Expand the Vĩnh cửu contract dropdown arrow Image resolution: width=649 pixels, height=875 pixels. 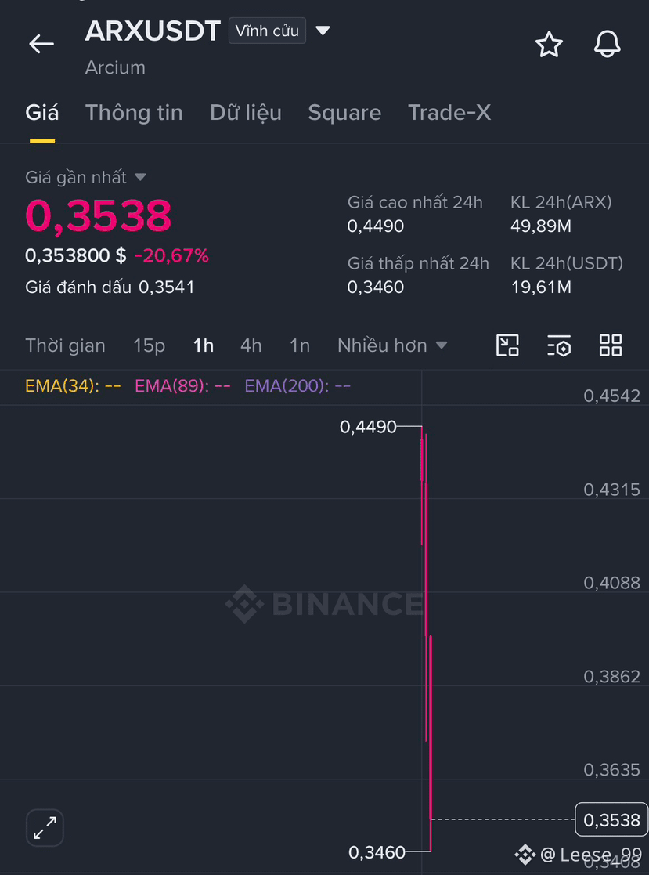pos(323,30)
